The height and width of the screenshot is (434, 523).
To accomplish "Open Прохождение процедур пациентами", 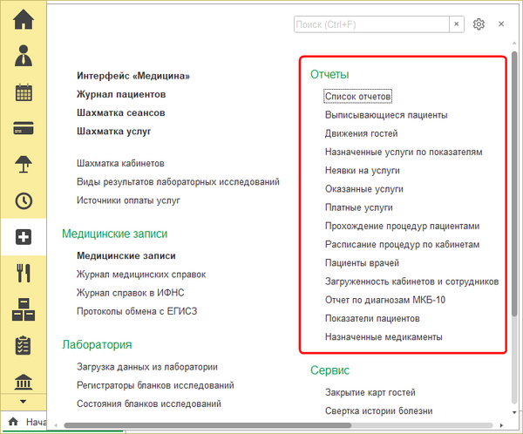I will click(402, 227).
